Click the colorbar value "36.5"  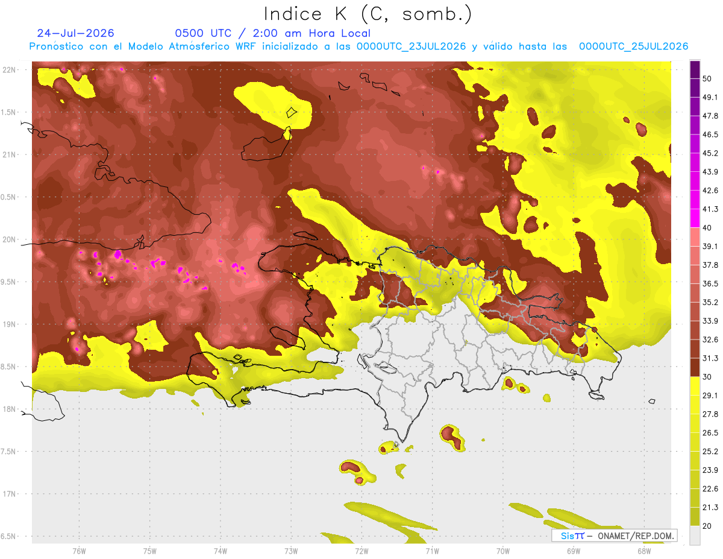pos(710,283)
